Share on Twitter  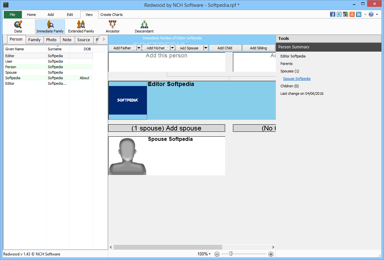[339, 14]
